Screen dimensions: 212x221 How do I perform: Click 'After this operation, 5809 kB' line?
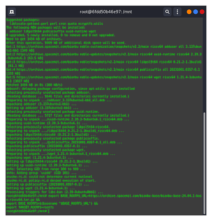(66, 43)
